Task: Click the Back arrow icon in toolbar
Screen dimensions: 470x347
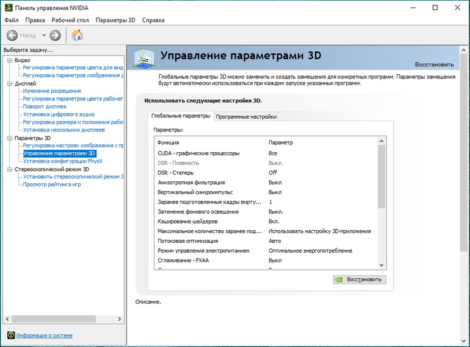Action: pyautogui.click(x=12, y=35)
